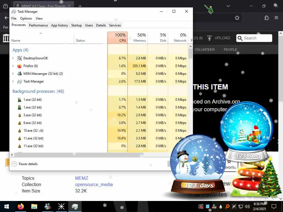
Task: Open a new Firefox tab
Action: click(x=80, y=6)
